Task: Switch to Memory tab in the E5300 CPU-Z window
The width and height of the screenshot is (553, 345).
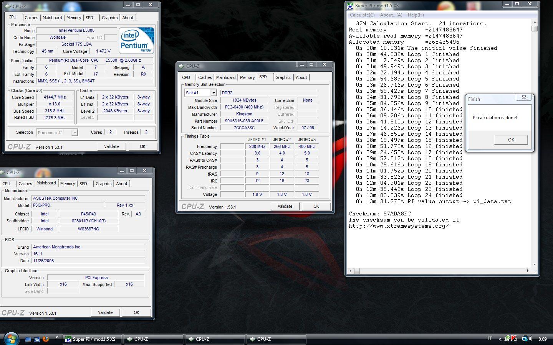Action: [74, 18]
